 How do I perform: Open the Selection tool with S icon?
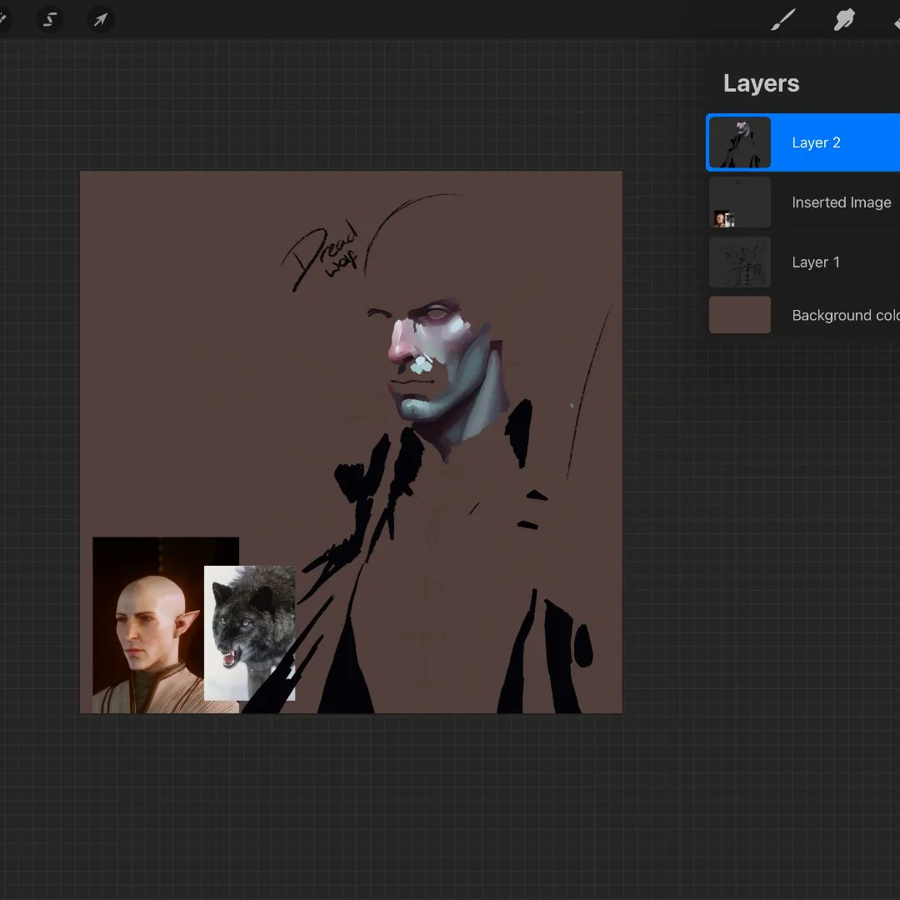50,20
